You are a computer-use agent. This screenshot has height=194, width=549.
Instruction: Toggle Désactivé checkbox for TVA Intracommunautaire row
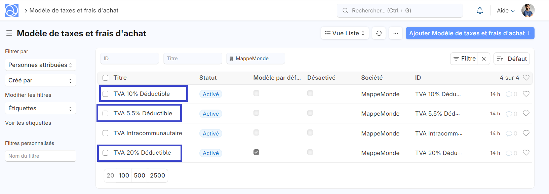coord(310,132)
